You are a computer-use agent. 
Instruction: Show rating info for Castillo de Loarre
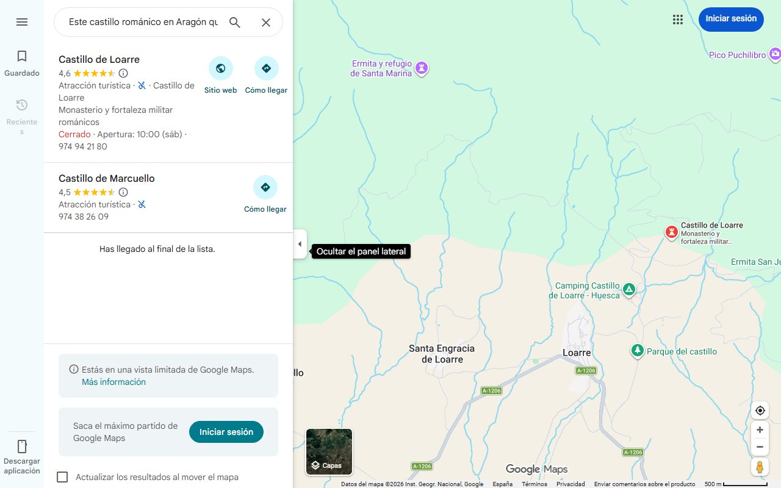[x=123, y=73]
